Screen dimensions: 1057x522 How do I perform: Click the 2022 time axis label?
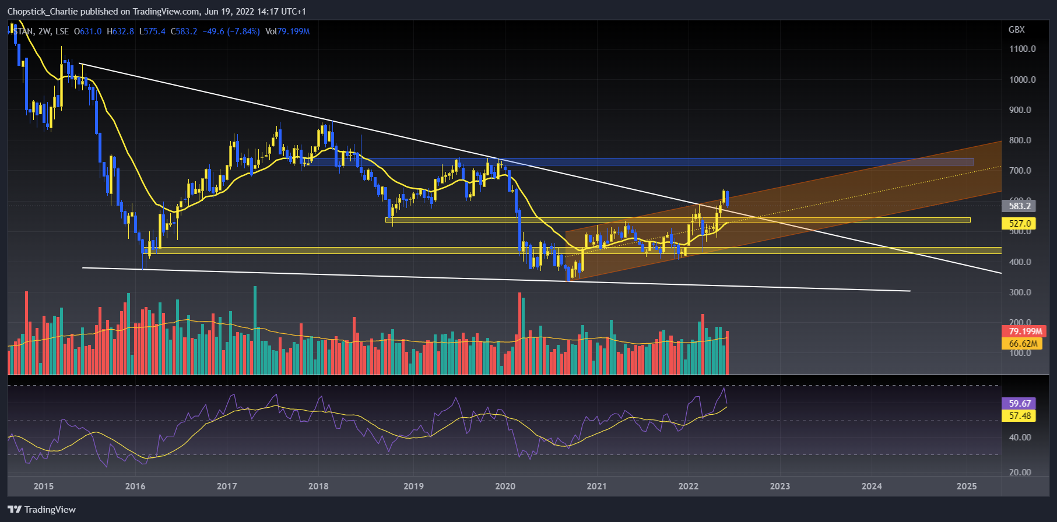coord(688,486)
